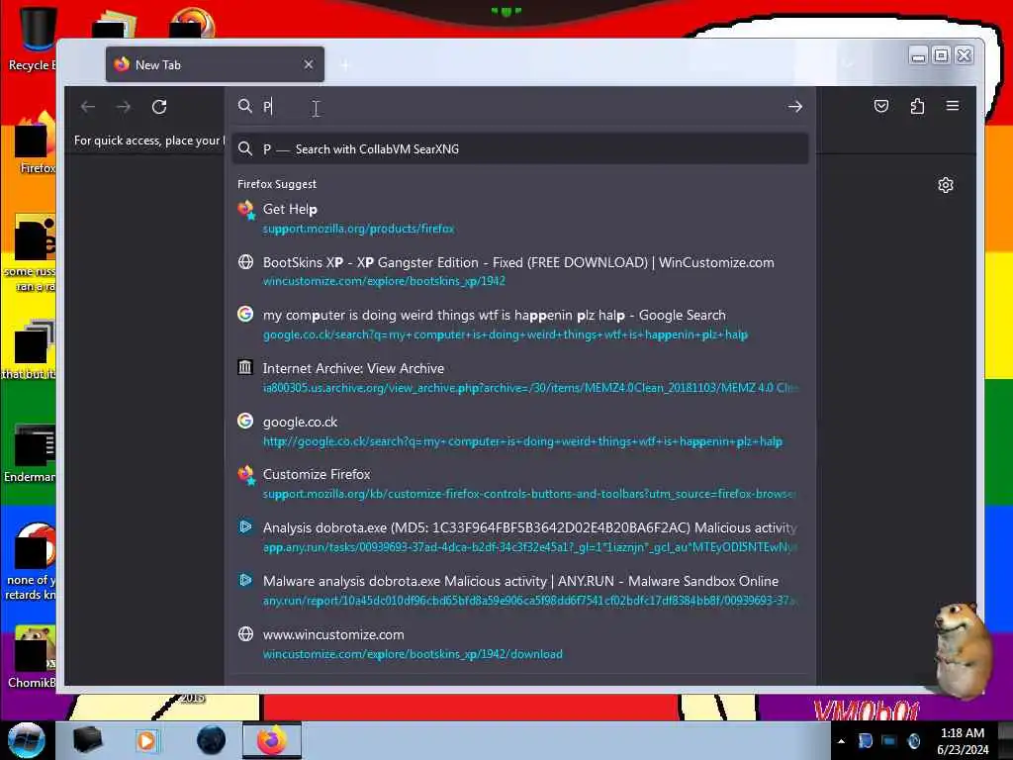Viewport: 1013px width, 760px height.
Task: Go back using the back arrow
Action: 88,107
